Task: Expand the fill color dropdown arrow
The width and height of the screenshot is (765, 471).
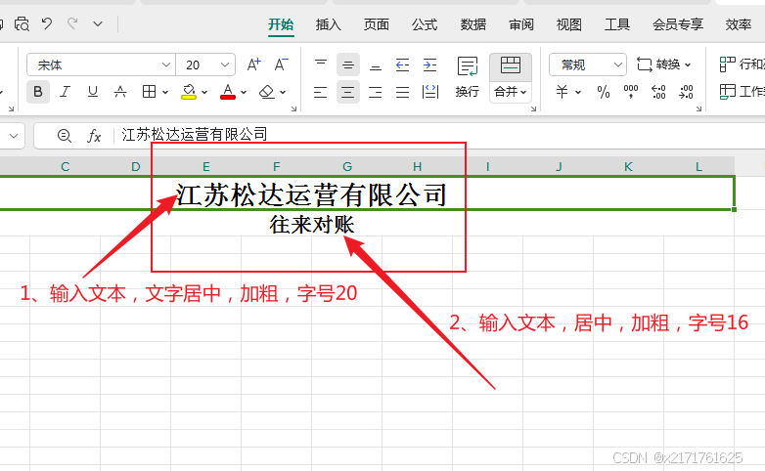Action: pos(204,92)
